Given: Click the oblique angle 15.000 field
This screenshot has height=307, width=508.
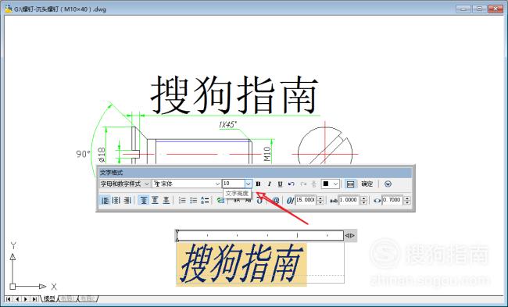Looking at the screenshot, I should pos(305,200).
